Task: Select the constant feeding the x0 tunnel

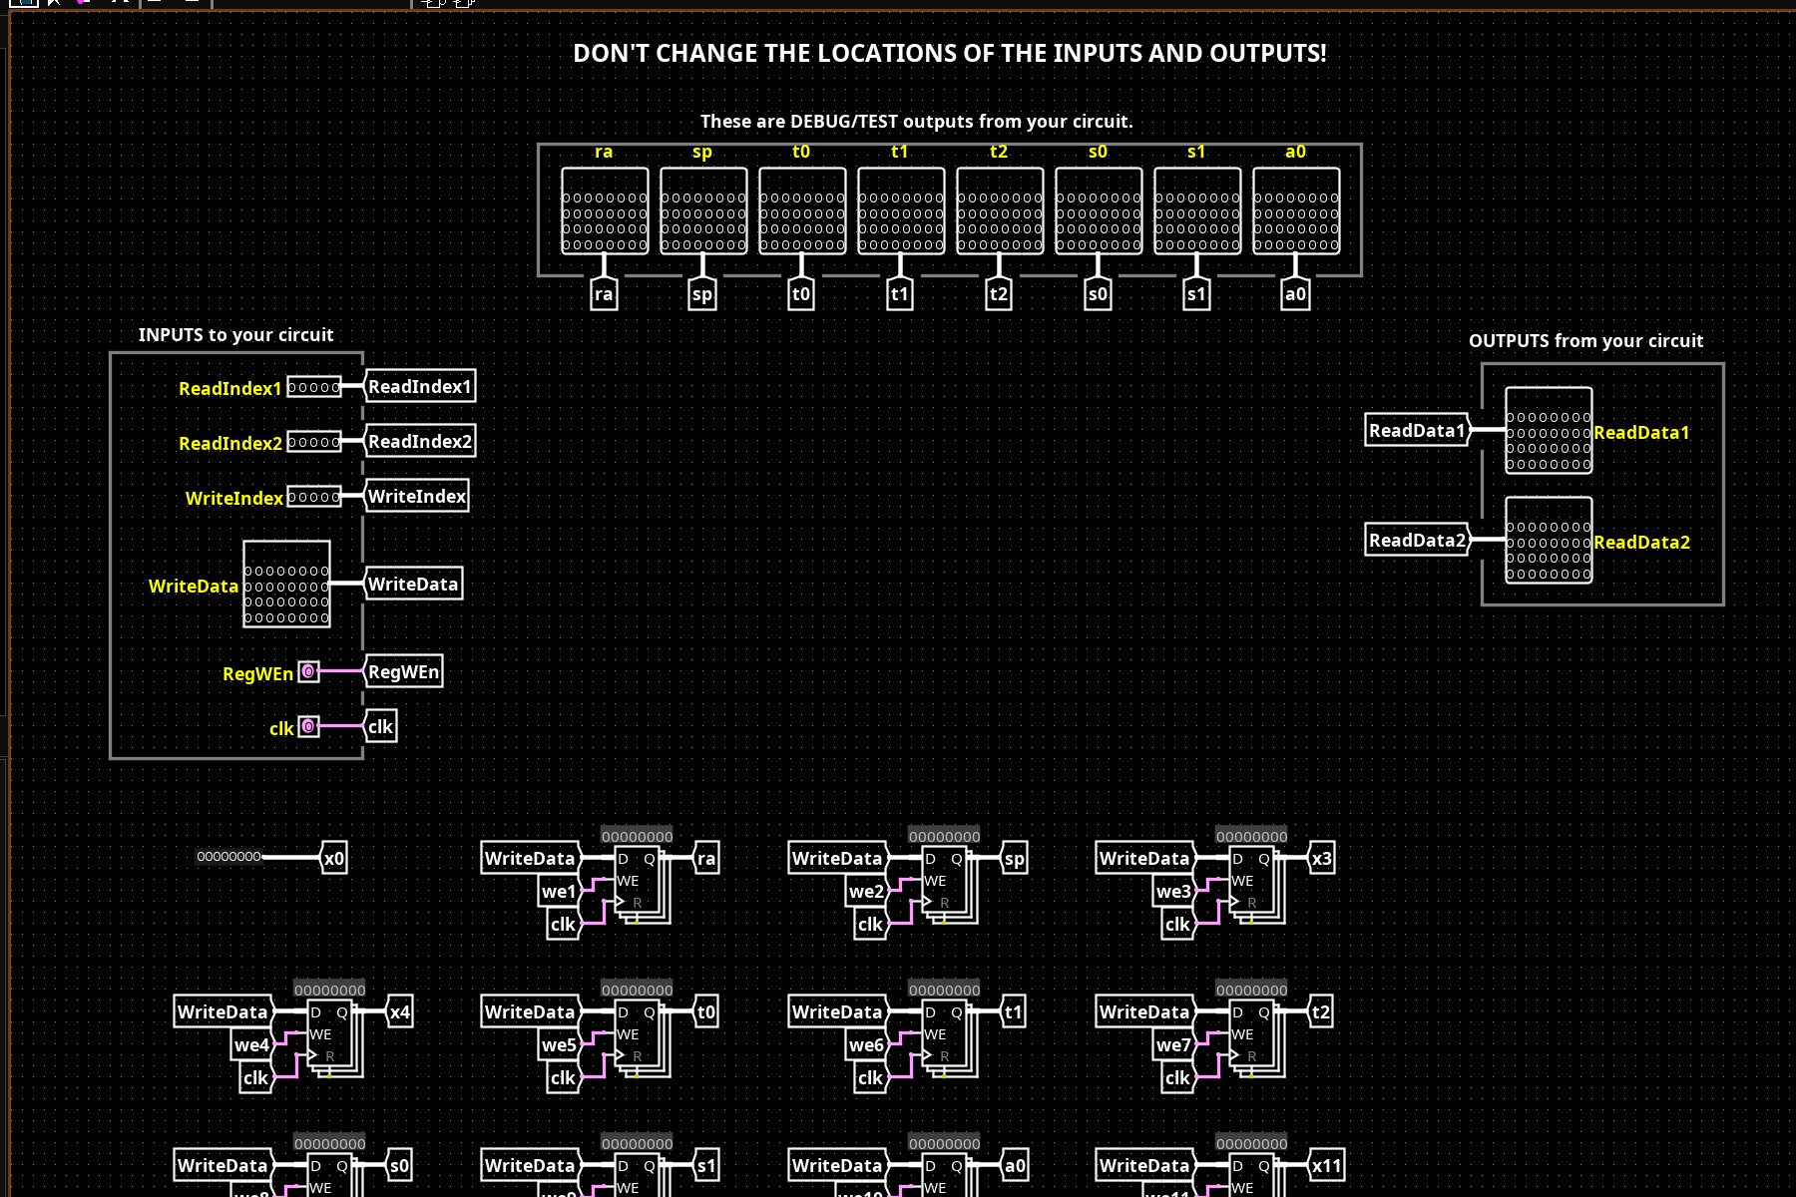Action: click(x=228, y=857)
